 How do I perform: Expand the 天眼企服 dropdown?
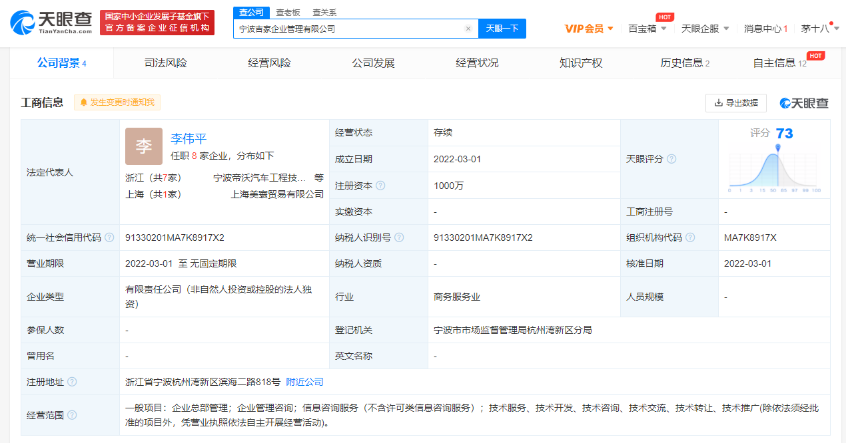[x=705, y=29]
